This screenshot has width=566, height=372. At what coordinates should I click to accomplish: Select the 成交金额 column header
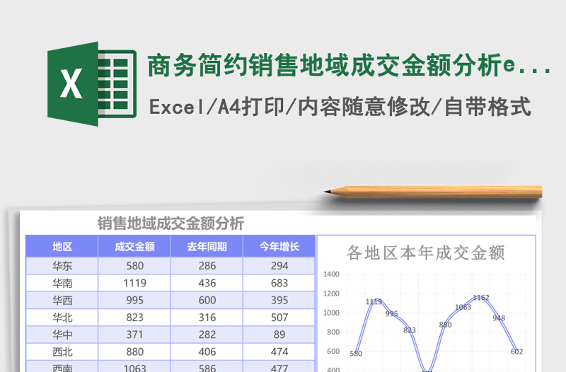tap(134, 247)
